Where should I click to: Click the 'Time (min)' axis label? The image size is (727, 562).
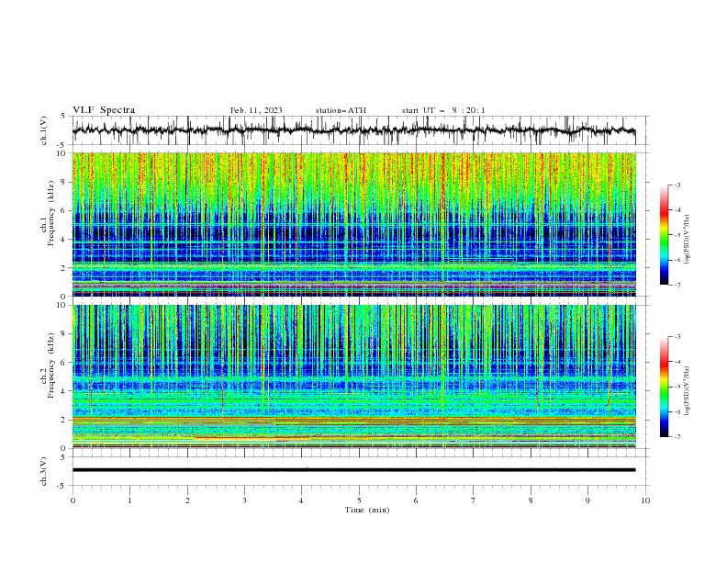(367, 510)
